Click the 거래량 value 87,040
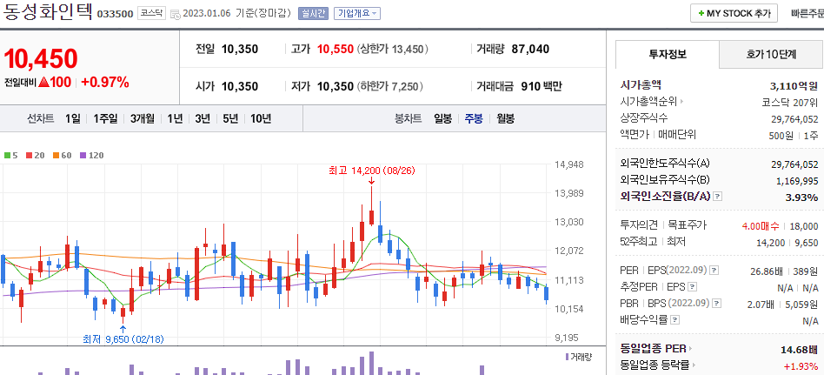This screenshot has width=824, height=375. pos(530,50)
